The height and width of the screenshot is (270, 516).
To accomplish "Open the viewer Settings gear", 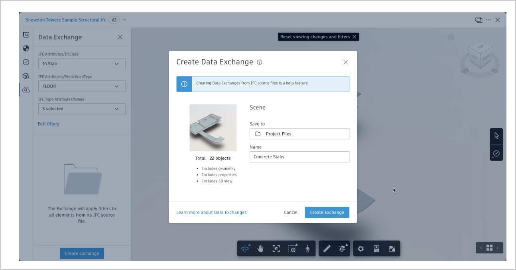I will 360,248.
